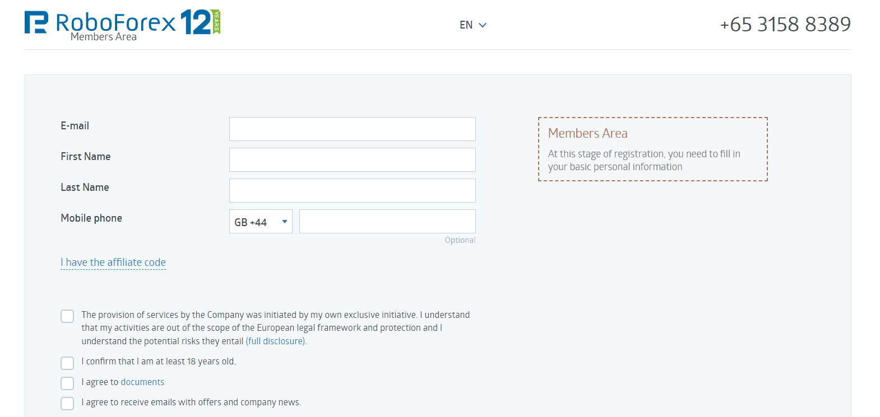
Task: Click the RoboForex logo icon
Action: [x=36, y=22]
